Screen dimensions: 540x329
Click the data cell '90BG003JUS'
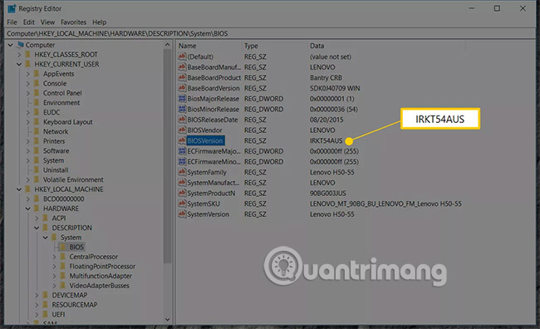point(328,194)
